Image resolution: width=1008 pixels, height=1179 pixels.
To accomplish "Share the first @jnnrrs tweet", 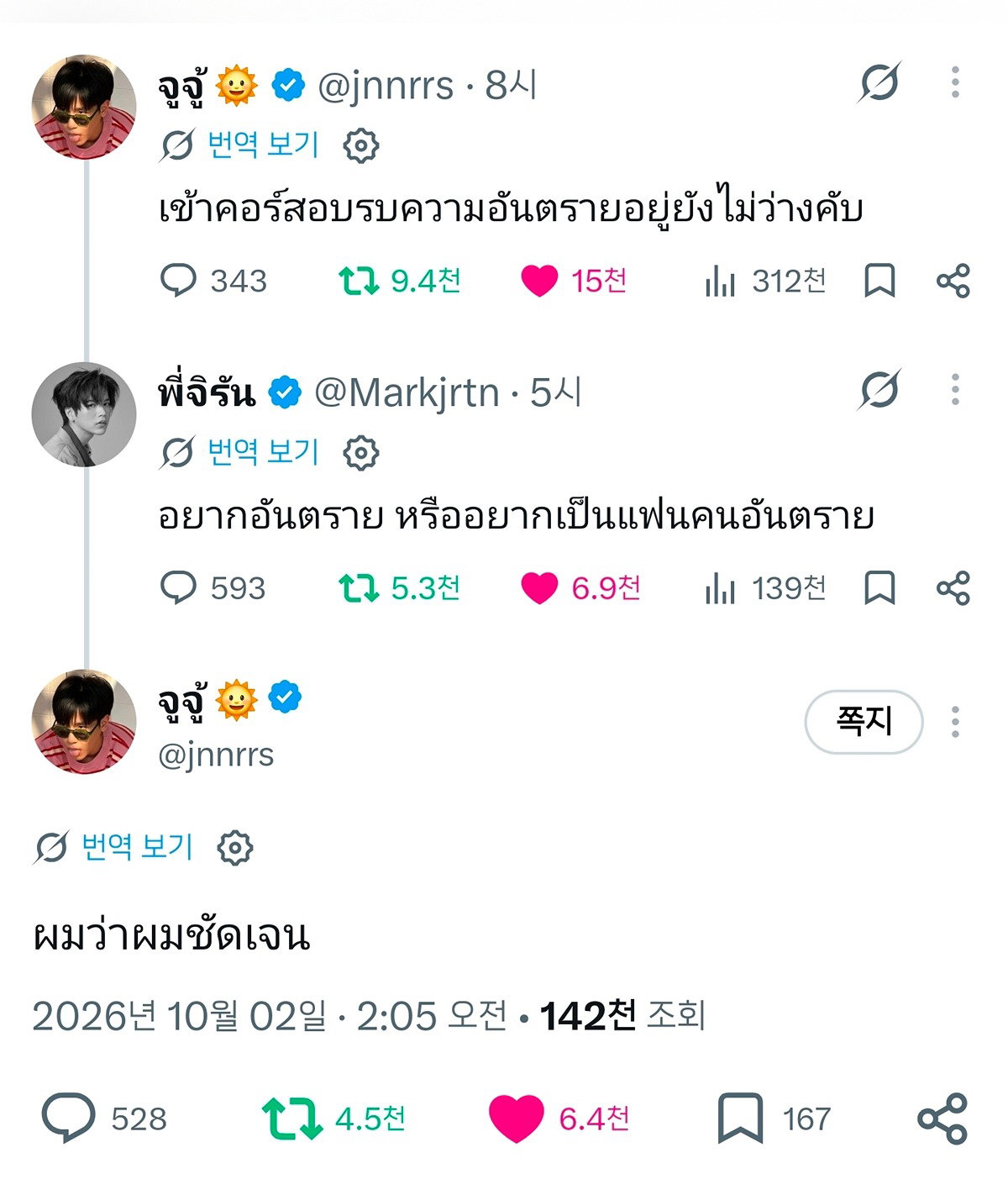I will (953, 281).
